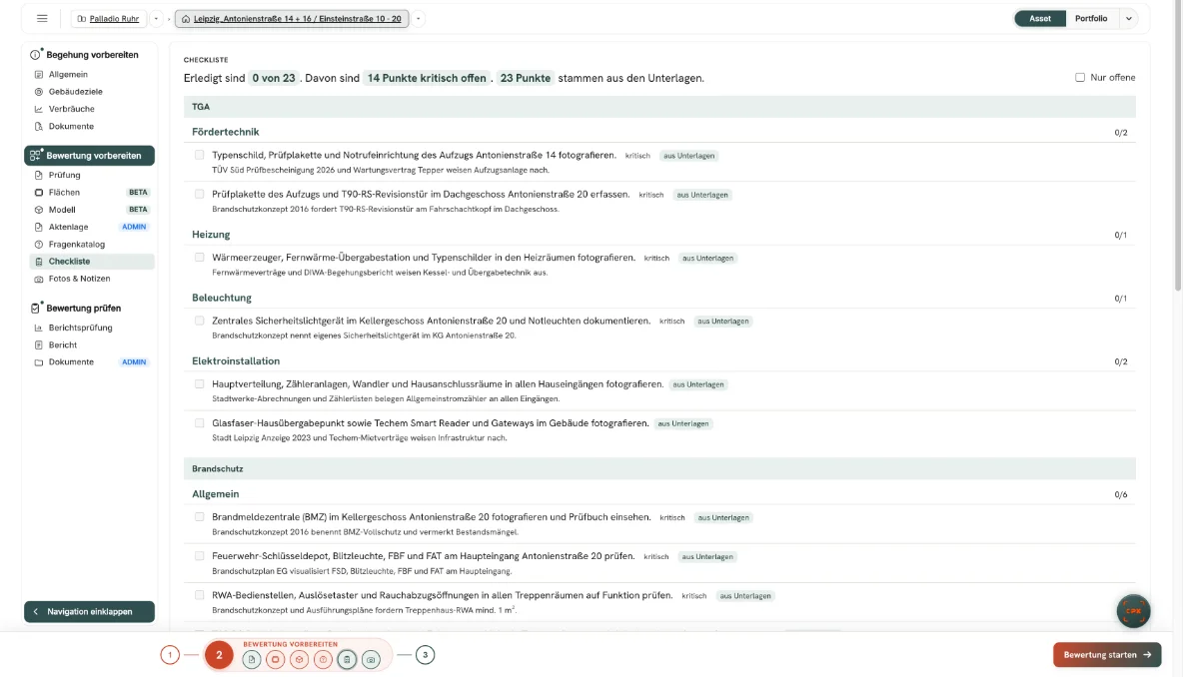Check the Glasfaser-Hausübergabepunkt item
Screen dimensions: 1183x677
click(199, 423)
